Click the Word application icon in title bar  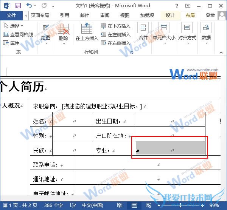(7, 6)
